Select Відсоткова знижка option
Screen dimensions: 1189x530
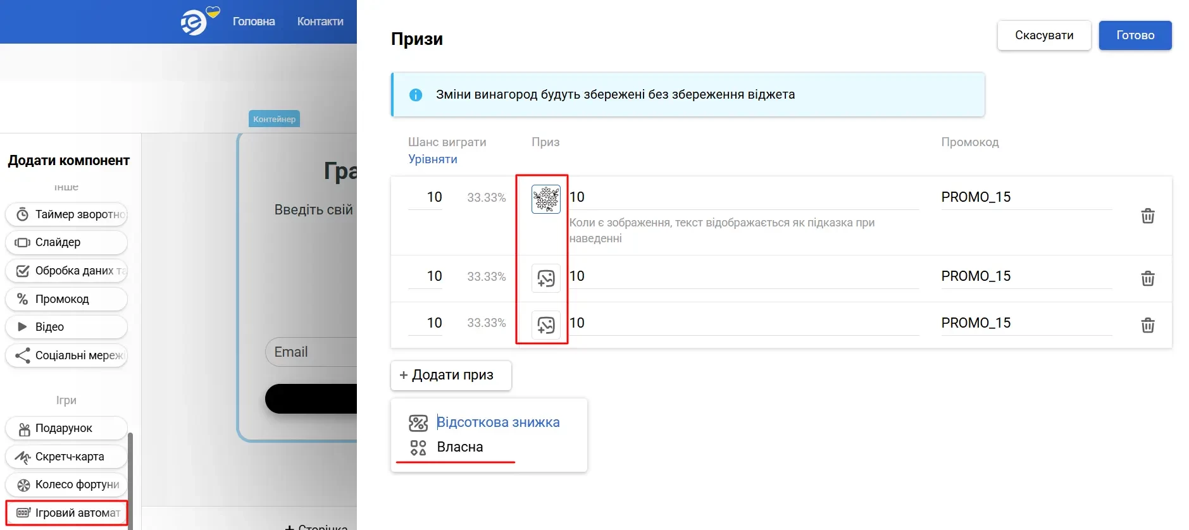(497, 422)
